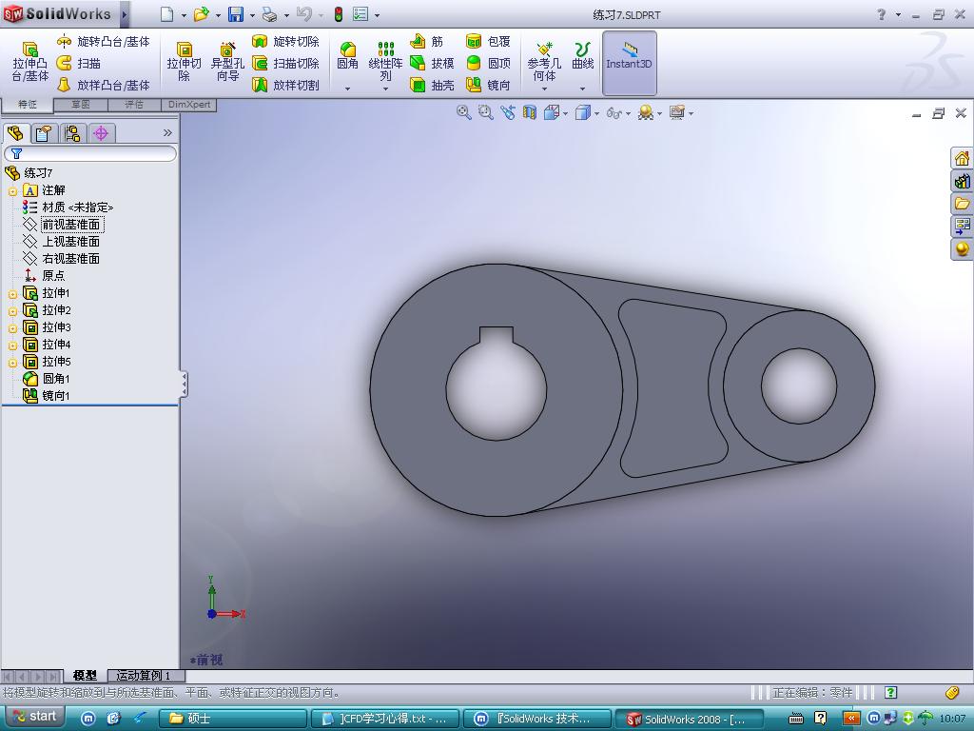Open the SolidWorks Resources home icon
Image resolution: width=974 pixels, height=731 pixels.
(x=962, y=159)
